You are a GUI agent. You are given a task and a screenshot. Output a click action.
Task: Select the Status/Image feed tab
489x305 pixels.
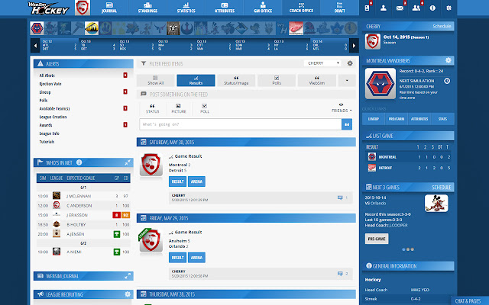pos(236,80)
